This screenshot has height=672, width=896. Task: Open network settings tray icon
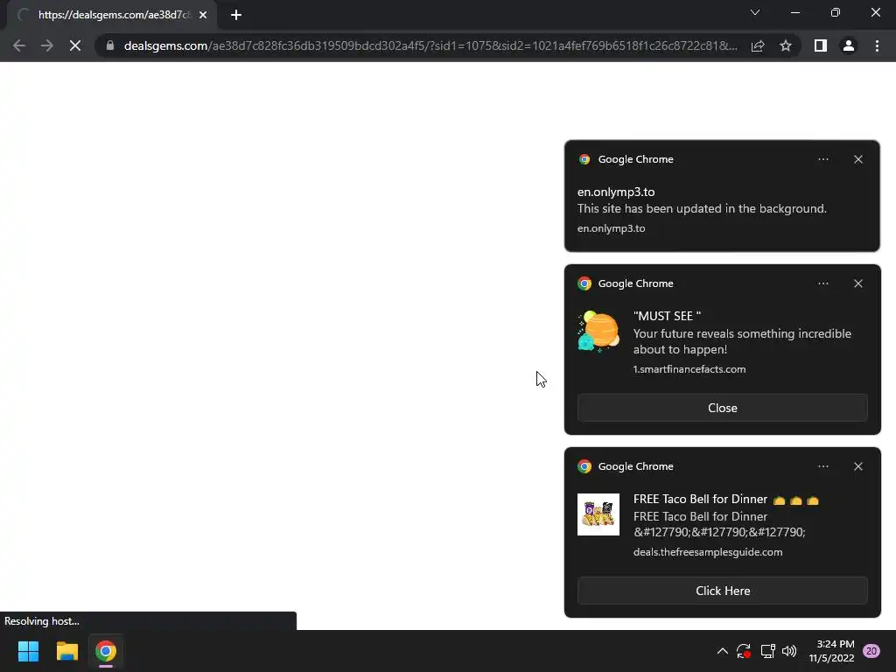coord(767,651)
